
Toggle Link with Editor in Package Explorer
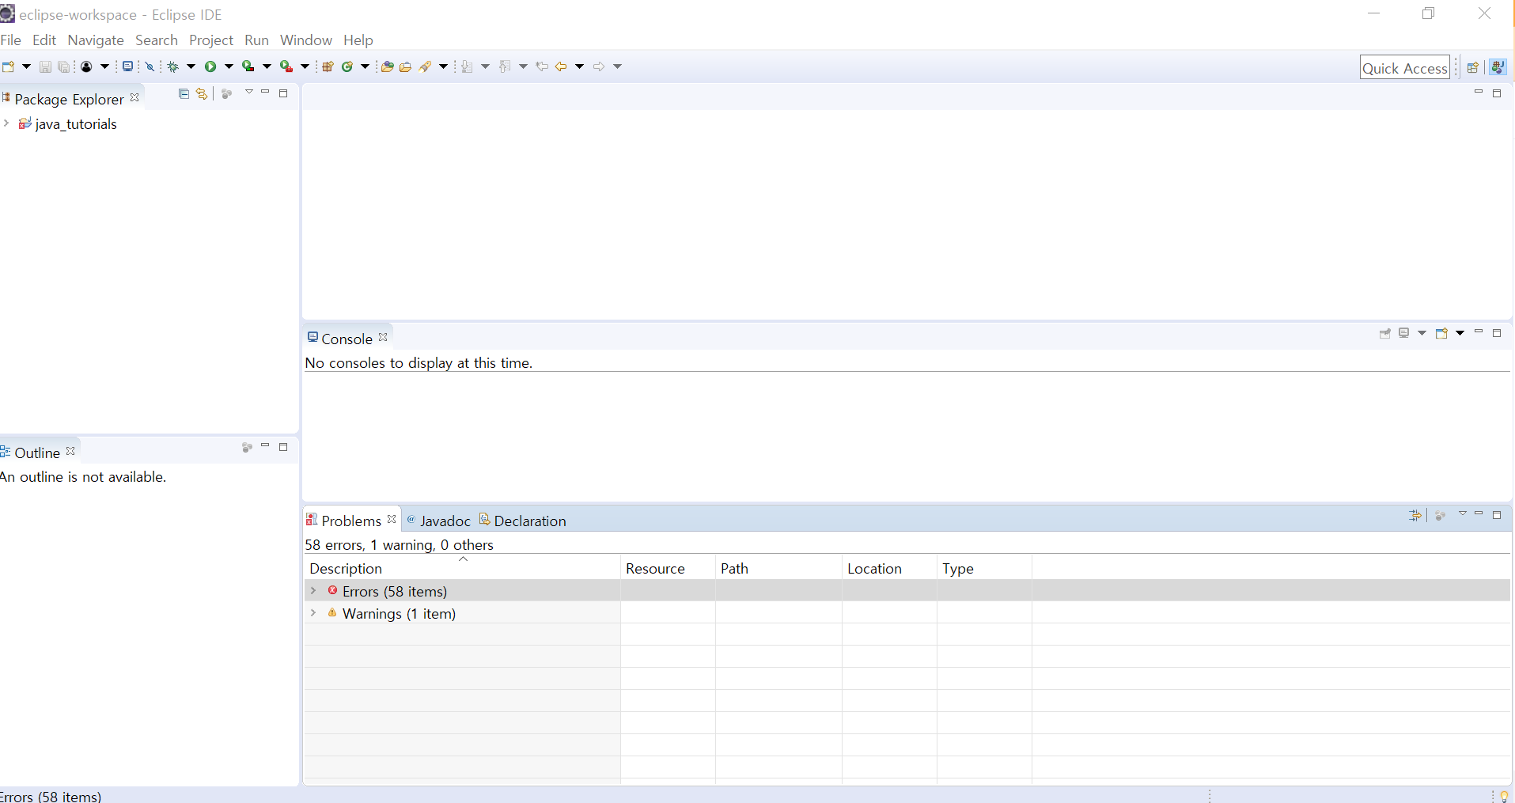[x=202, y=93]
